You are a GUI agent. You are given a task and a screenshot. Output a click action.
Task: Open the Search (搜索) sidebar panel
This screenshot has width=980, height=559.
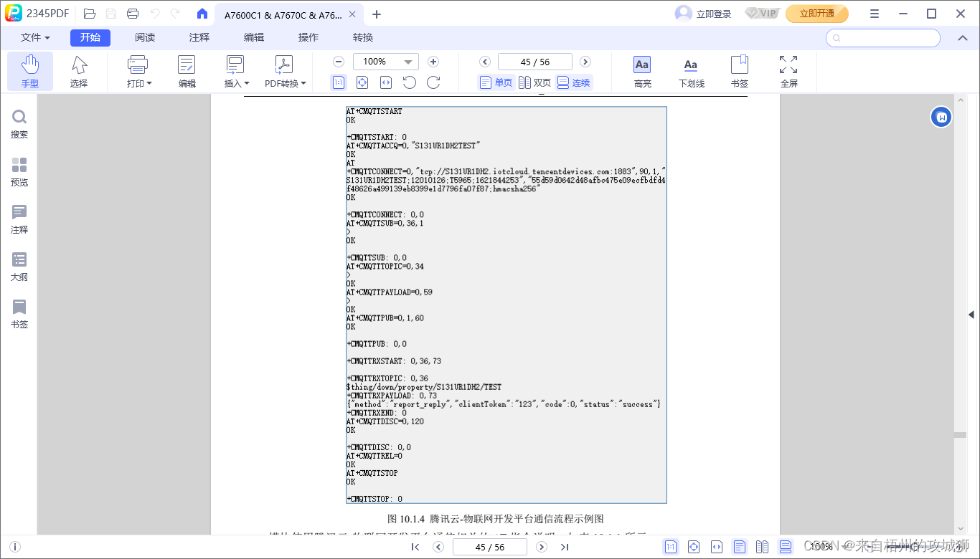point(19,124)
